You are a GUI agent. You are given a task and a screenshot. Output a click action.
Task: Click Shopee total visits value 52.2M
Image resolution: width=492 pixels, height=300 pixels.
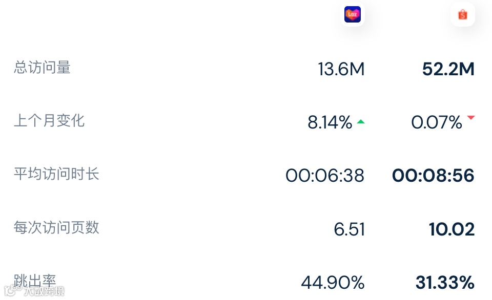tap(448, 69)
